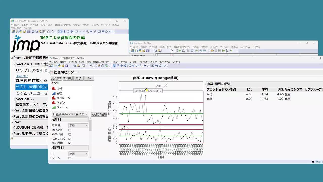
Task: Click the search magnifier icon in Journal window toolbar
Action: [x=53, y=32]
